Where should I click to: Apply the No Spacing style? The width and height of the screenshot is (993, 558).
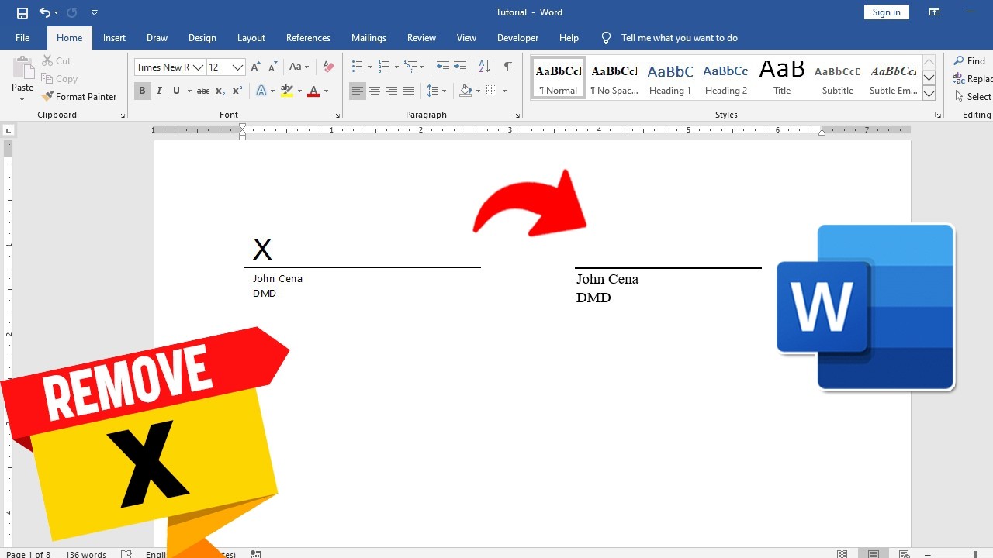614,78
